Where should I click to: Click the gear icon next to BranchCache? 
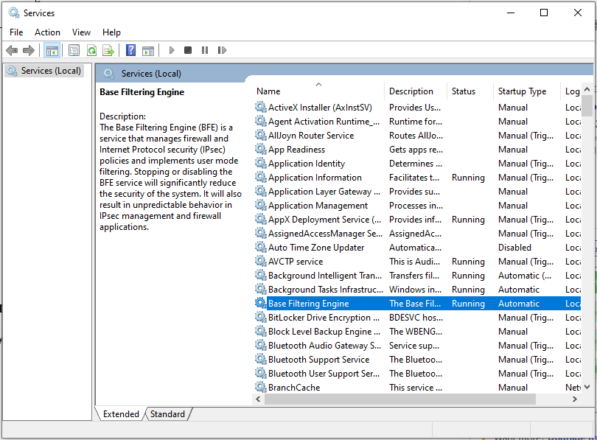point(260,387)
